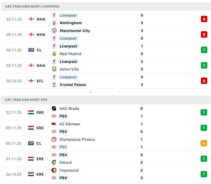Click the CL league label on Liverpool's 05.11.25 match
This screenshot has width=211, height=184.
pos(39,50)
